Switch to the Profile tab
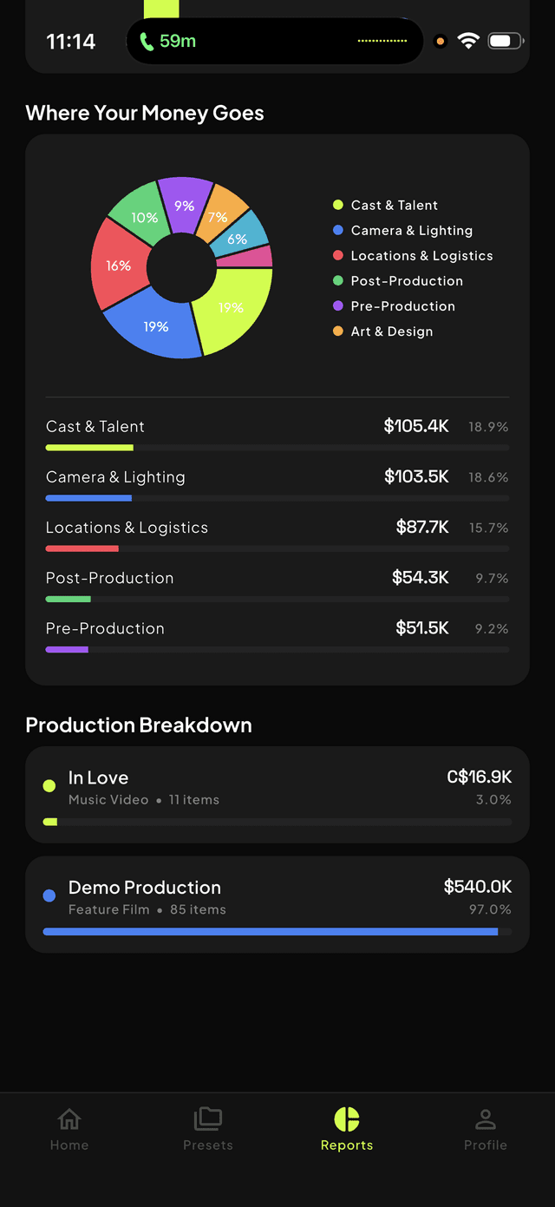 pos(486,1128)
